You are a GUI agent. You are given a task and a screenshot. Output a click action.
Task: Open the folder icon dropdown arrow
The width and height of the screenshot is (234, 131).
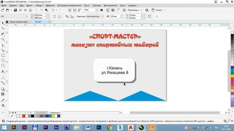point(11,10)
